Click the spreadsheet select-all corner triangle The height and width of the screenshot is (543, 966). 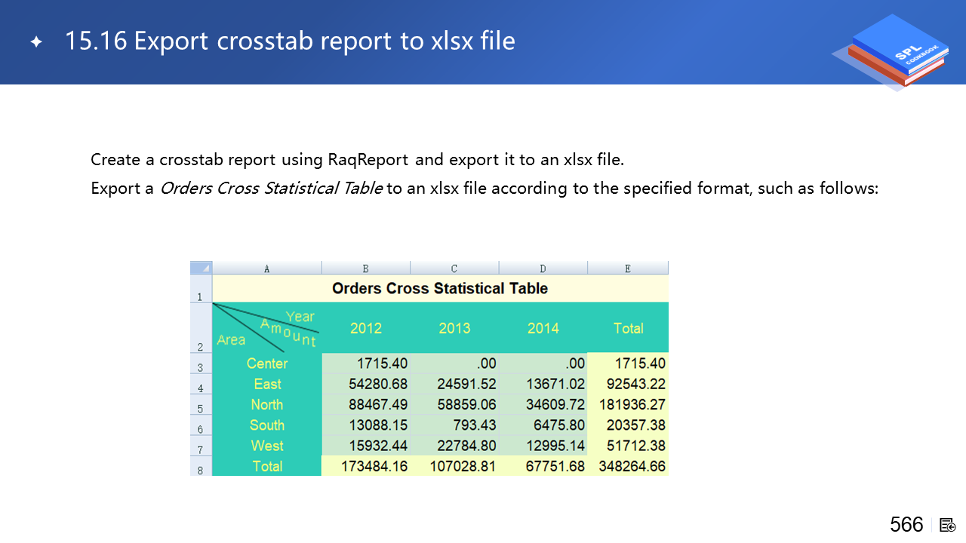[201, 268]
